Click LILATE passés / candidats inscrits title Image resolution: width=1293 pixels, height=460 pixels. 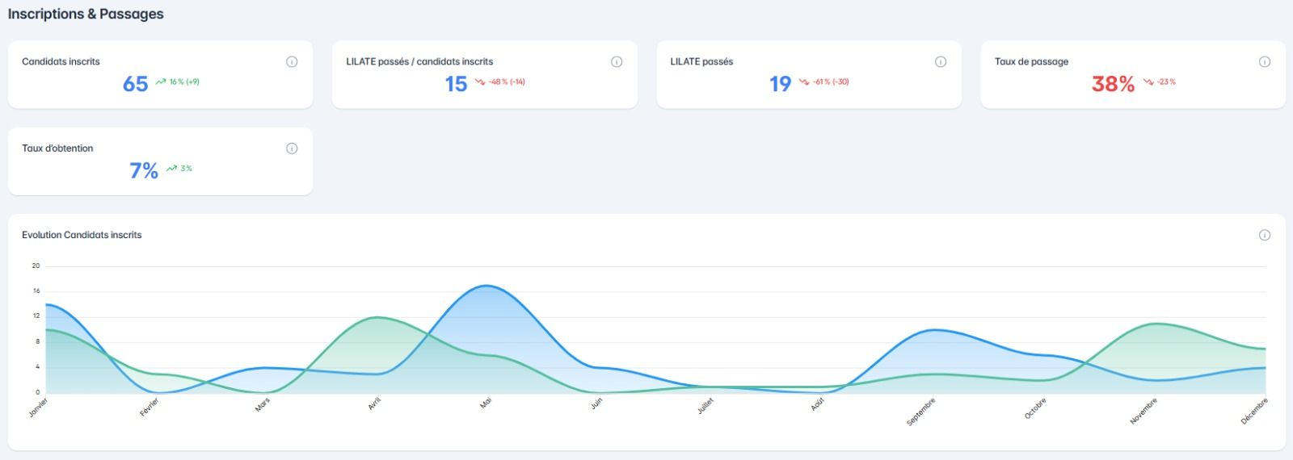point(419,61)
